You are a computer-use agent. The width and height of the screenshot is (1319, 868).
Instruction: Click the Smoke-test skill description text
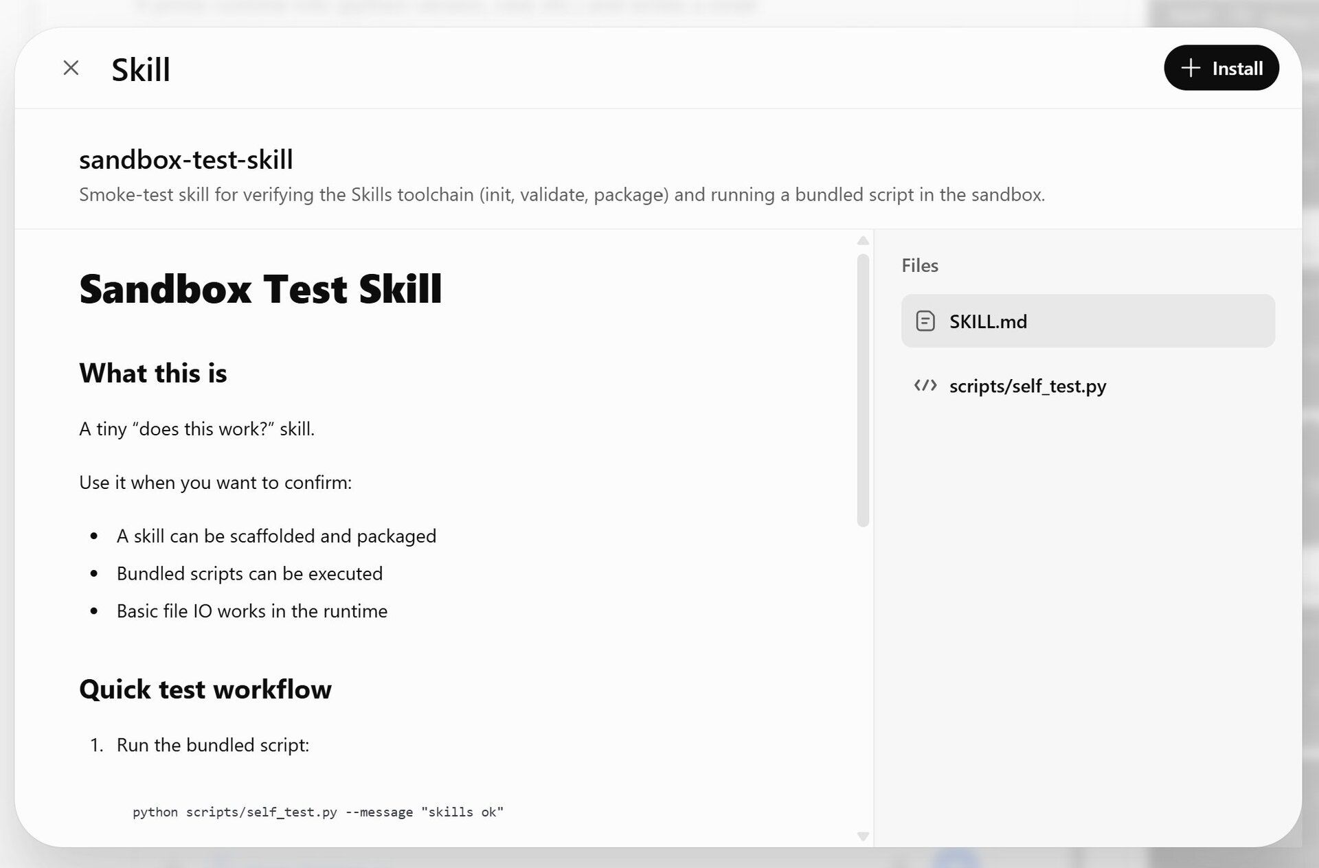tap(561, 195)
